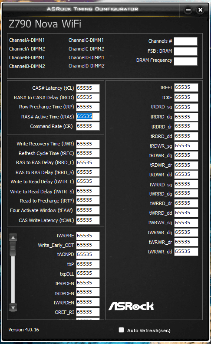The height and width of the screenshot is (344, 211).
Task: Click the ChannelC-DIMM2 label
Action: click(86, 49)
